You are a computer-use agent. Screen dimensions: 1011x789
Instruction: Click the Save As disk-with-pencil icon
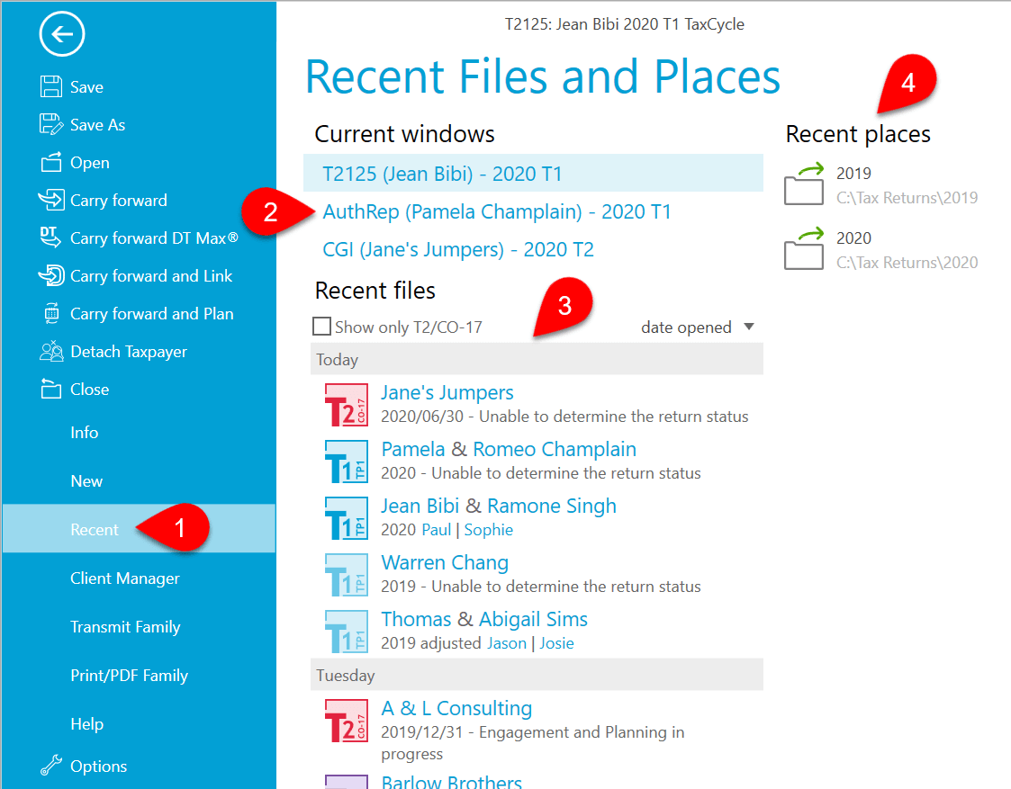click(x=51, y=124)
